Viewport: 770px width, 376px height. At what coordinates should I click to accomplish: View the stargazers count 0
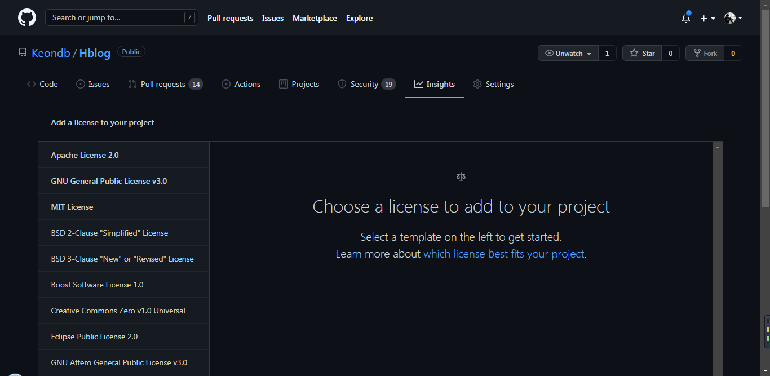point(670,54)
